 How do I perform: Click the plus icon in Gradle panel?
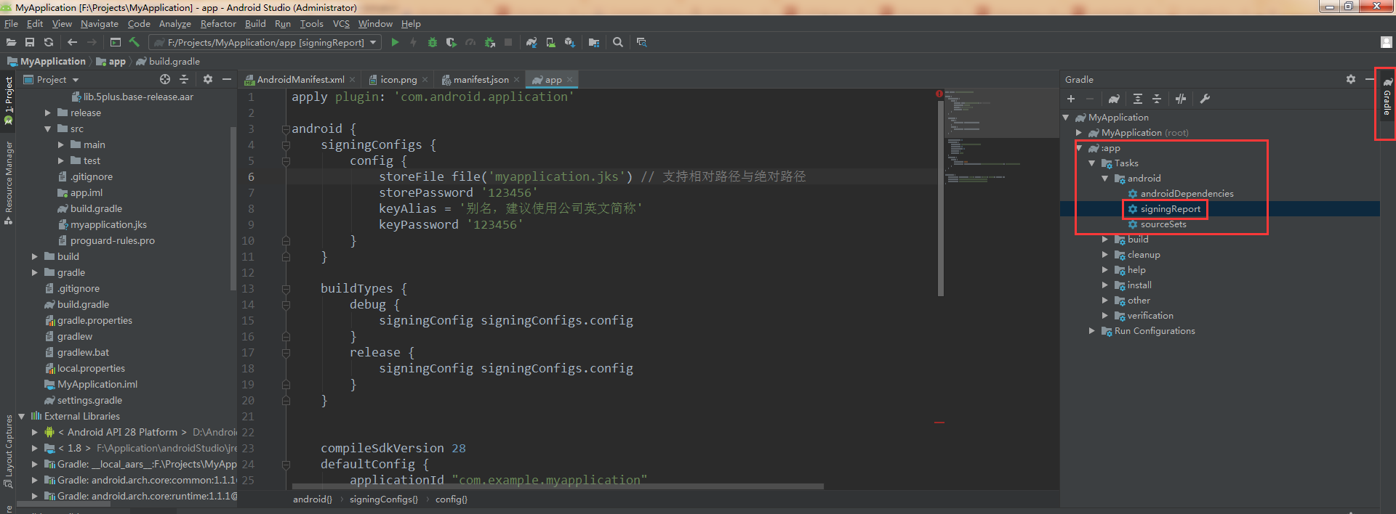pos(1071,99)
